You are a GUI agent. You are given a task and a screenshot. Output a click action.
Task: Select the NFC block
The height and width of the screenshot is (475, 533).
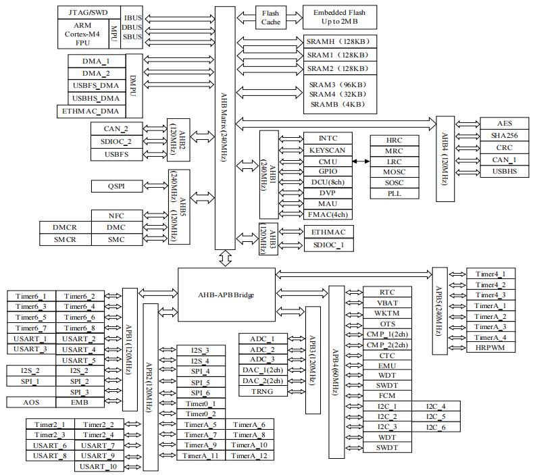117,216
